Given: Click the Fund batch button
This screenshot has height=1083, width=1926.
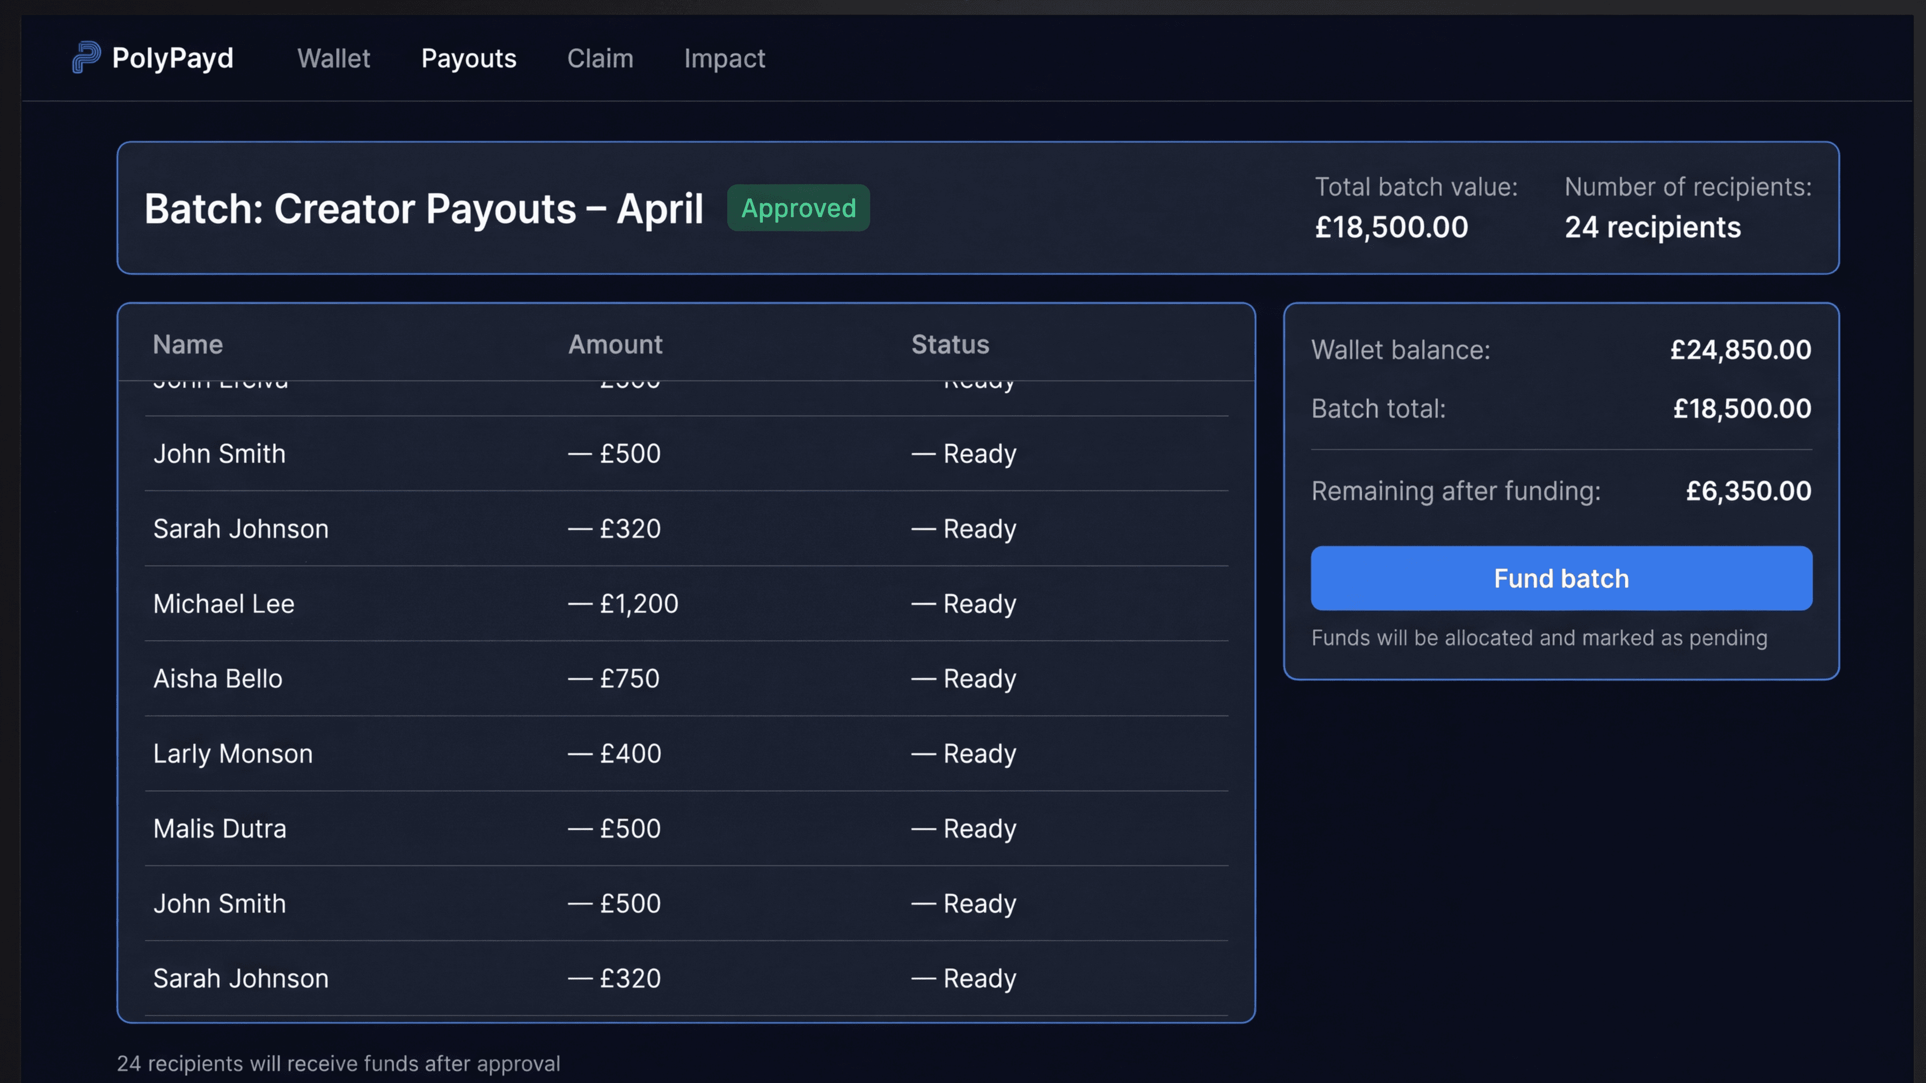Looking at the screenshot, I should 1560,578.
